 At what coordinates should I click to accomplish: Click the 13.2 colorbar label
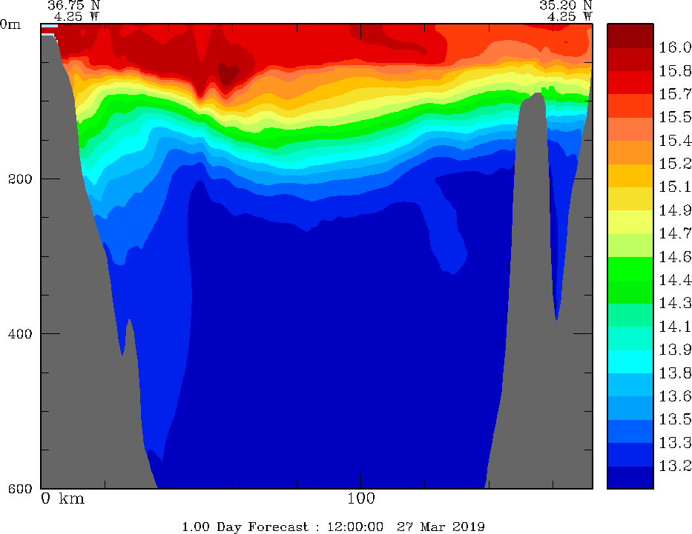675,466
